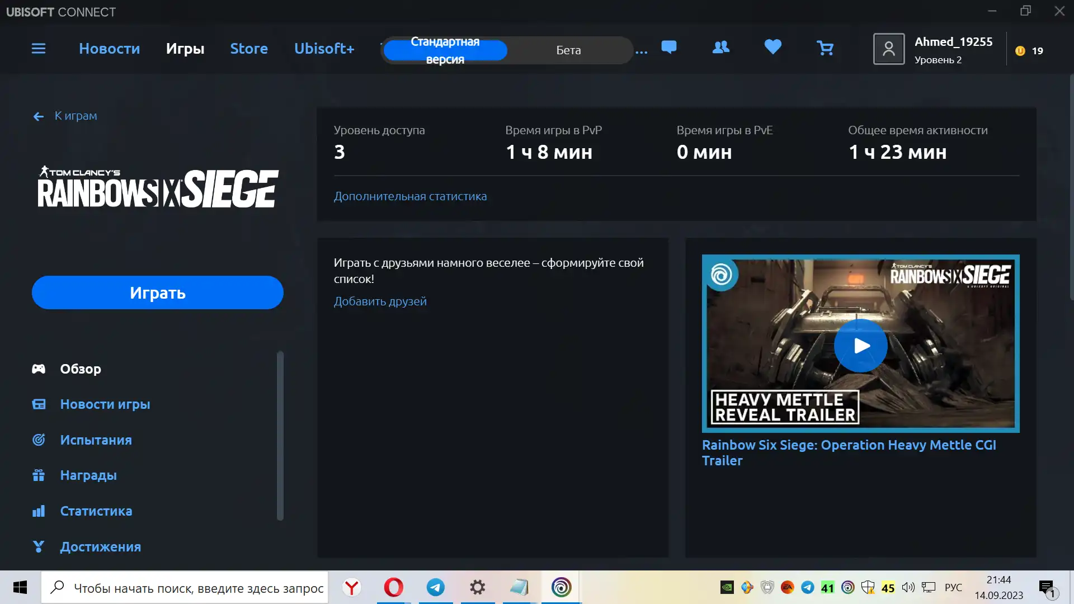Viewport: 1074px width, 604px height.
Task: Open the notification center icon
Action: tap(1047, 588)
